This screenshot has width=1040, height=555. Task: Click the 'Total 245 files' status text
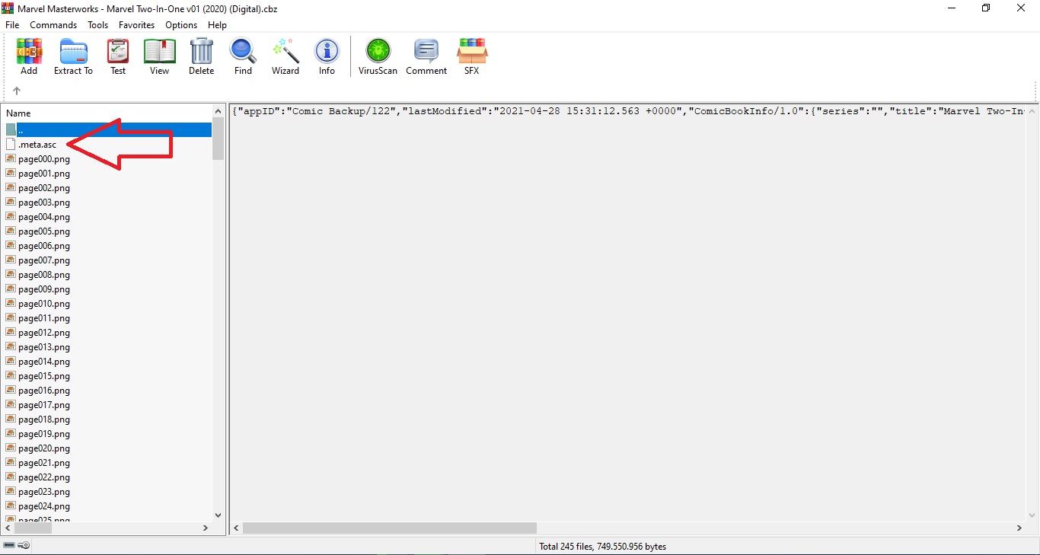click(x=602, y=546)
